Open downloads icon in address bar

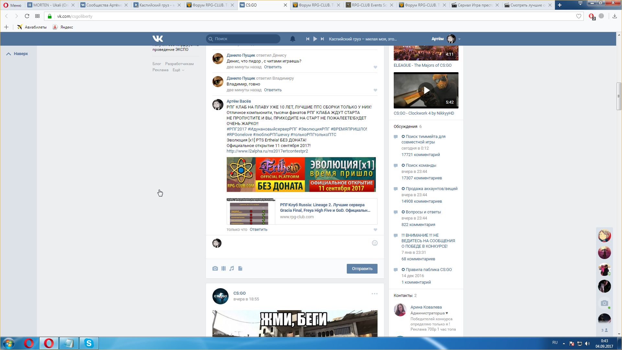click(614, 16)
